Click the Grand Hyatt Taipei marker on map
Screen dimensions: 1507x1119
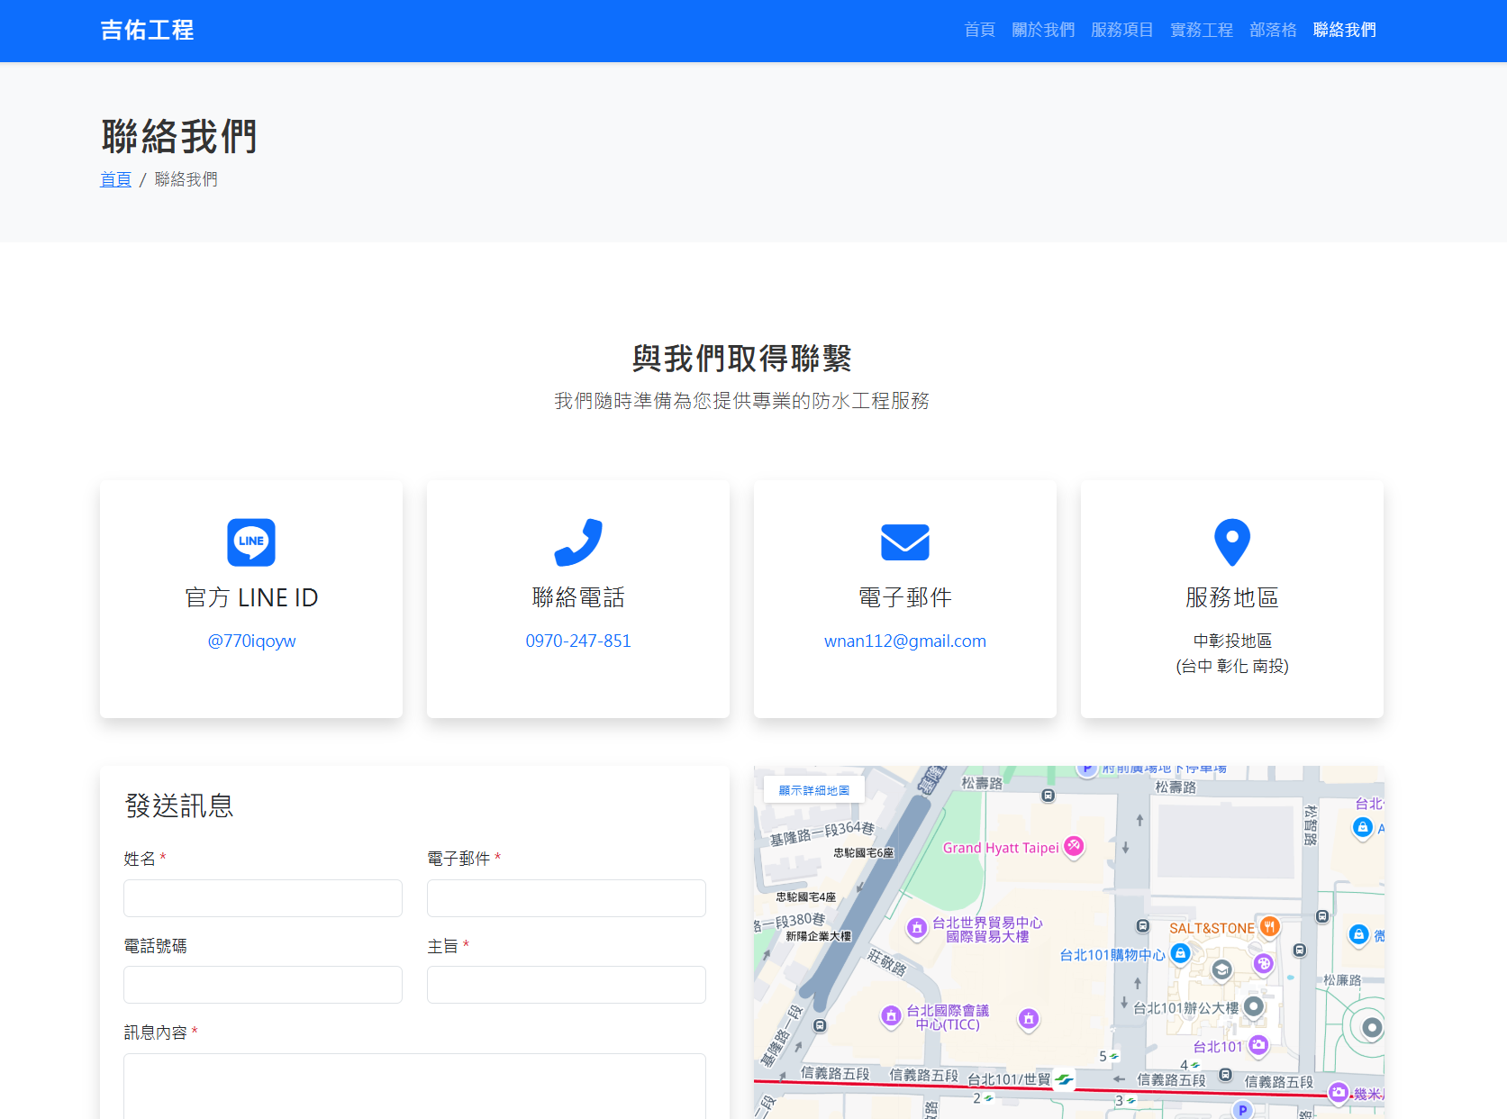(x=1072, y=846)
